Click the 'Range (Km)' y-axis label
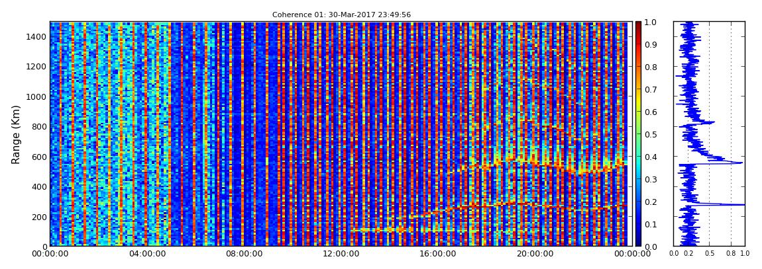Viewport: 762px width, 269px height. point(16,134)
